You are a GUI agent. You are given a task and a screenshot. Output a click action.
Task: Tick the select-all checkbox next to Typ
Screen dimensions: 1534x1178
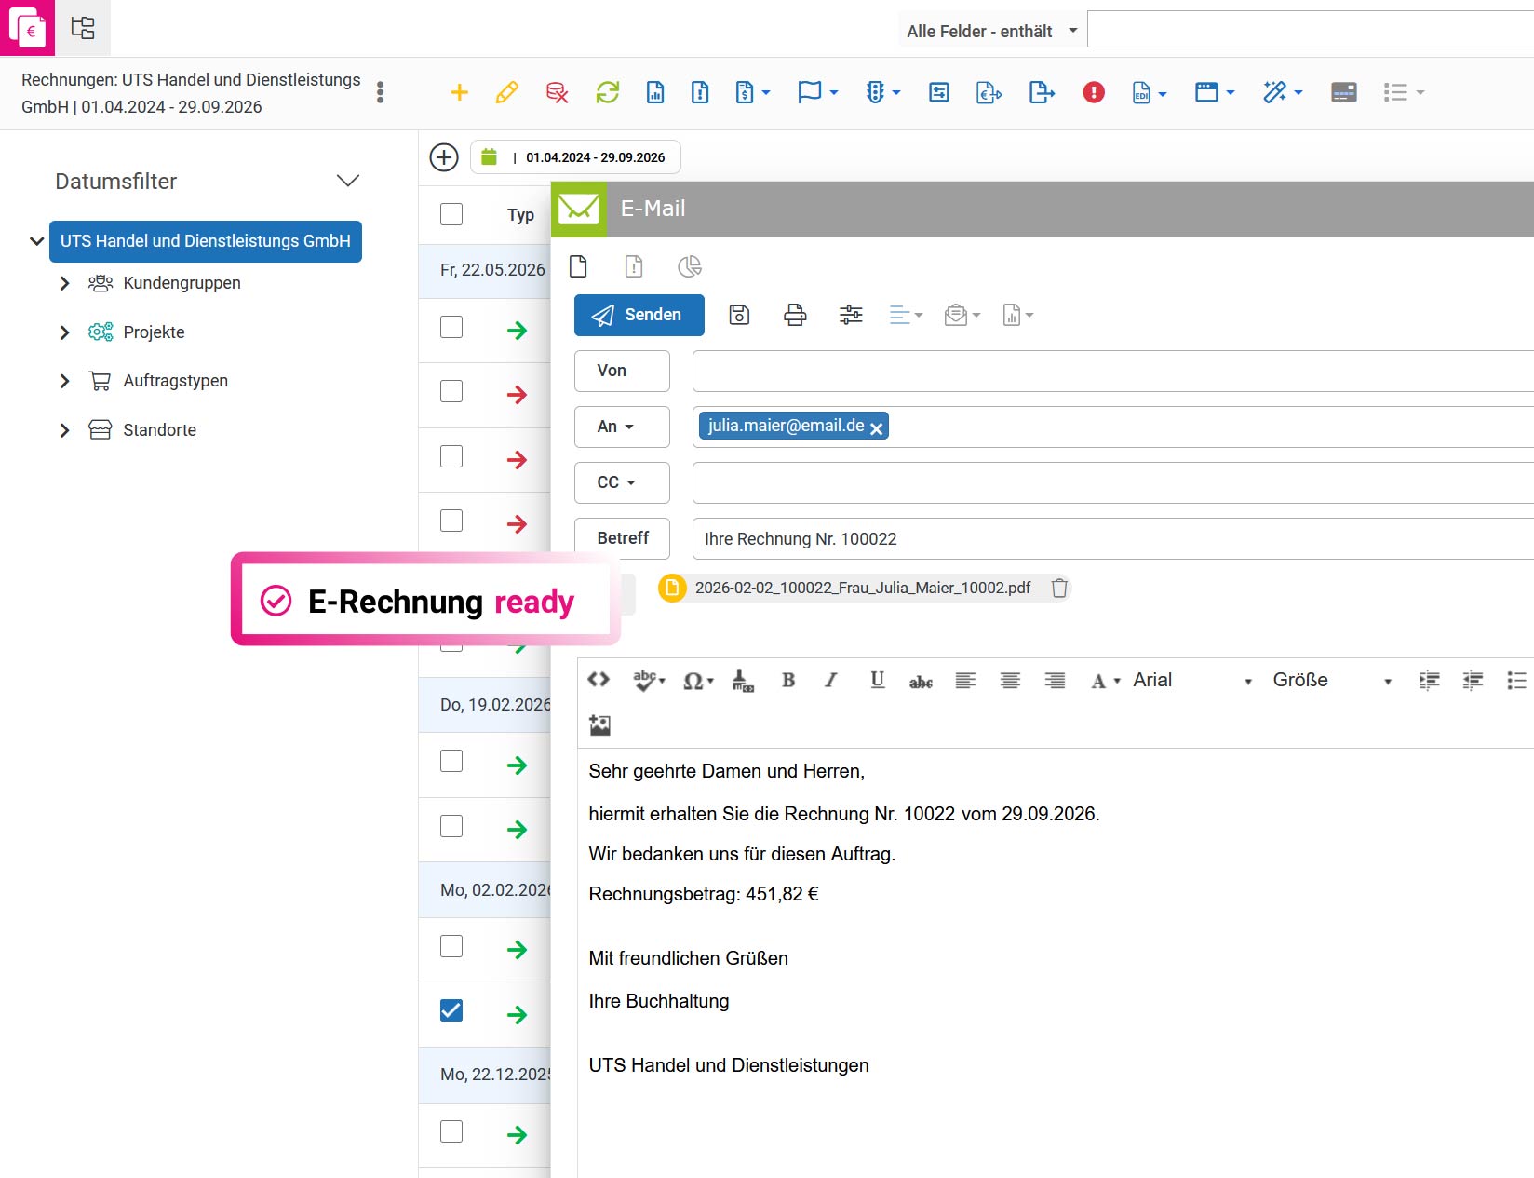[451, 214]
